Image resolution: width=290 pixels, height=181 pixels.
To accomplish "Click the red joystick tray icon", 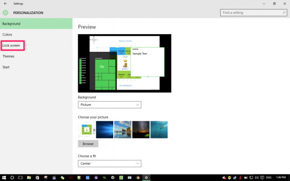I will tap(240, 178).
